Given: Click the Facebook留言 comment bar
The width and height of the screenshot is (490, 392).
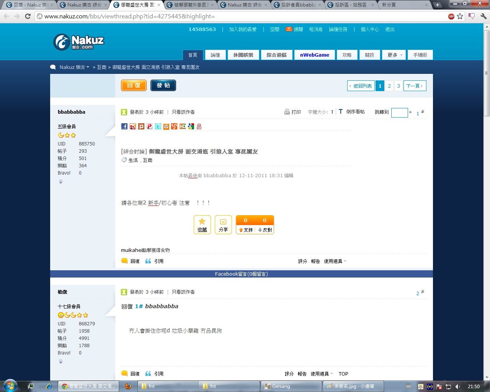Looking at the screenshot, I should (x=242, y=274).
